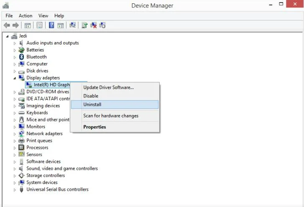304x207 pixels.
Task: Click the Intel(R) HD Graphics device icon
Action: pos(29,85)
